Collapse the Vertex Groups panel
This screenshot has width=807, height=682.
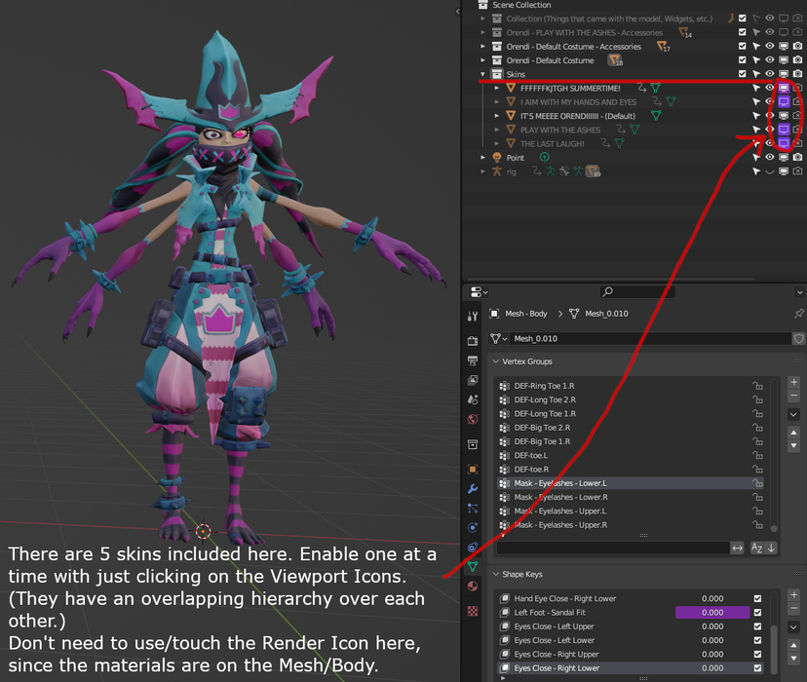pos(496,361)
